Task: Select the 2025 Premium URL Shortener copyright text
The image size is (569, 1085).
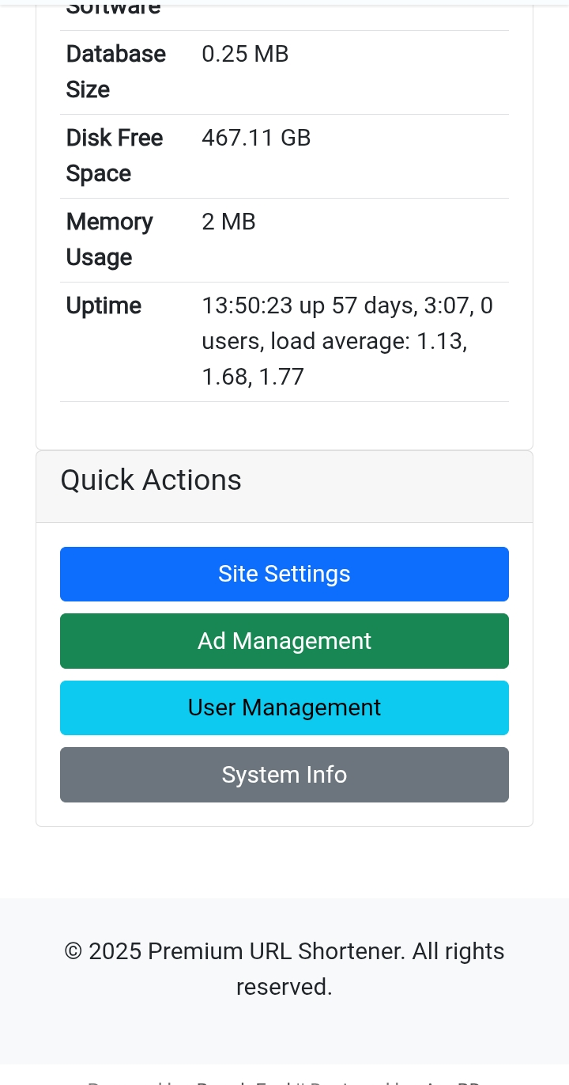Action: (x=284, y=969)
